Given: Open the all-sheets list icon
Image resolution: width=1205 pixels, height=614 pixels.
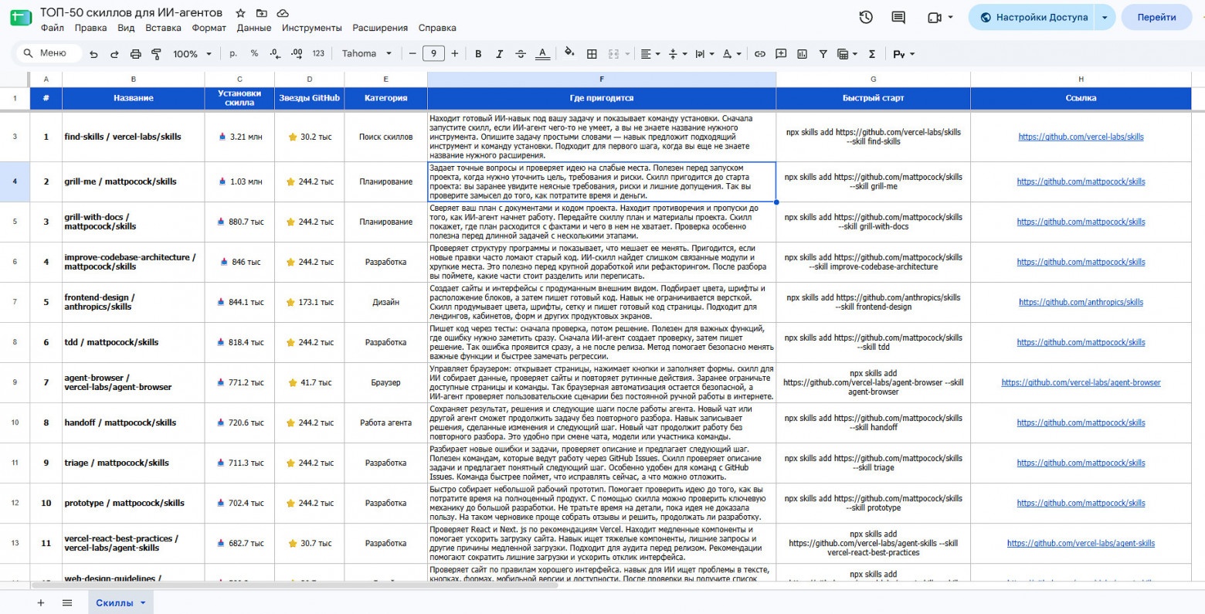Looking at the screenshot, I should click(67, 603).
